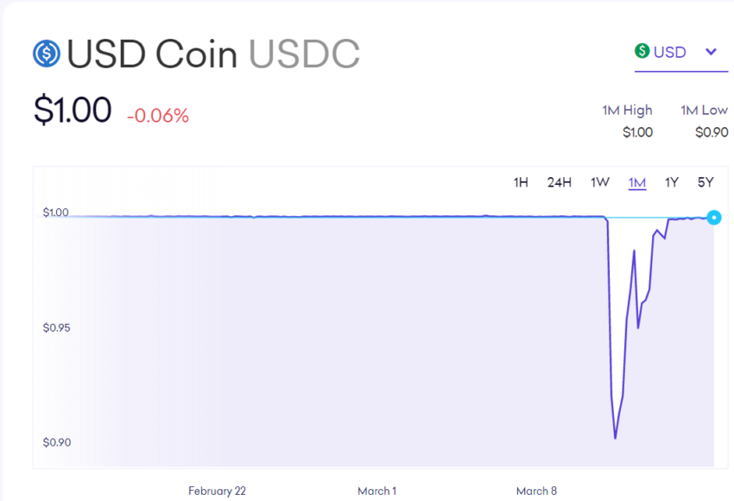The height and width of the screenshot is (501, 734).
Task: Click the 1M Low value
Action: tap(712, 132)
